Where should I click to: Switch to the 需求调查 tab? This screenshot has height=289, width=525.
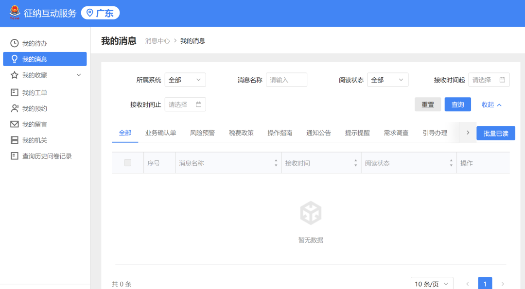point(396,133)
